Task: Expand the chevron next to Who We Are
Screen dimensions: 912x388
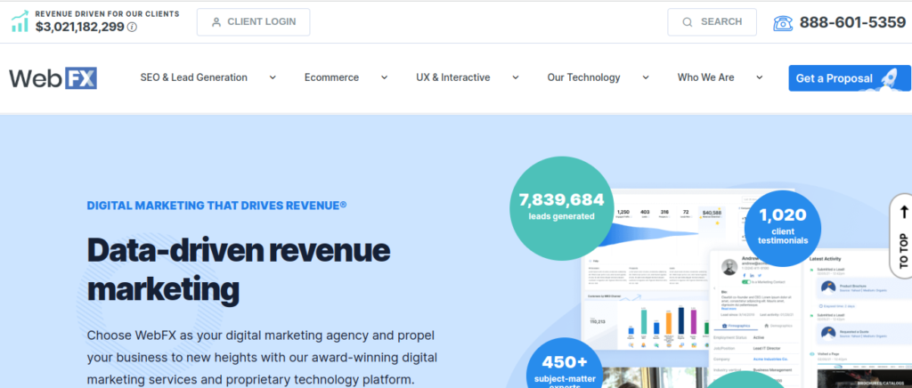Action: 759,77
